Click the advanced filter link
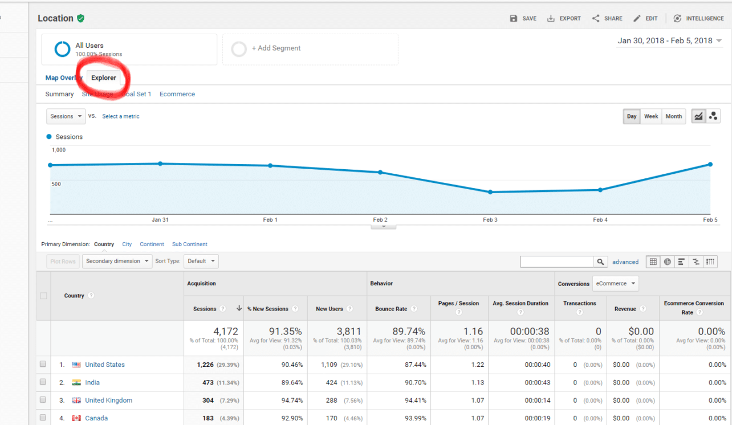The image size is (732, 425). tap(625, 261)
